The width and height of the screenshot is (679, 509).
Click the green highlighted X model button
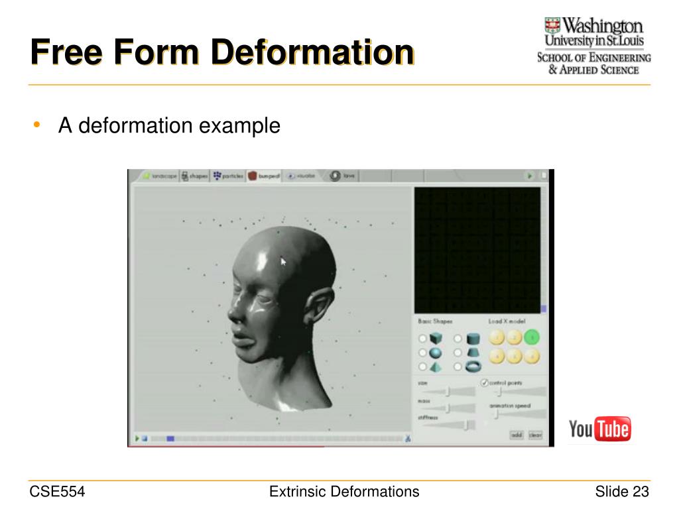532,337
